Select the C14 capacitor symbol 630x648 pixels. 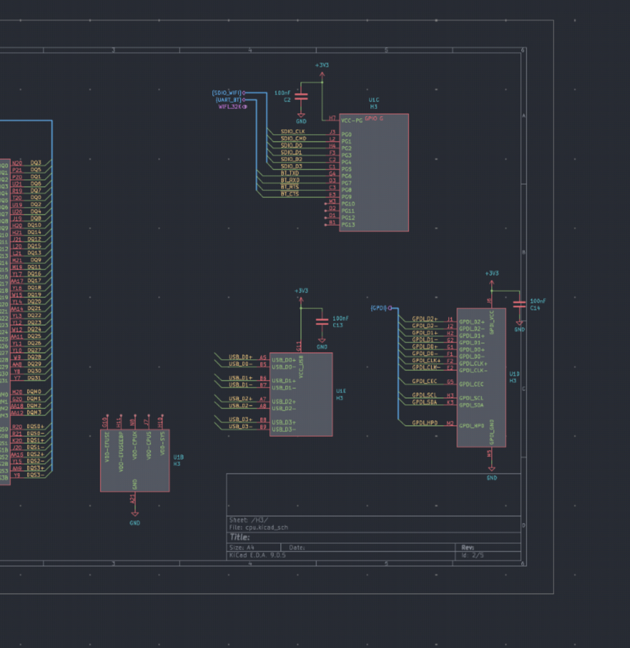click(519, 304)
